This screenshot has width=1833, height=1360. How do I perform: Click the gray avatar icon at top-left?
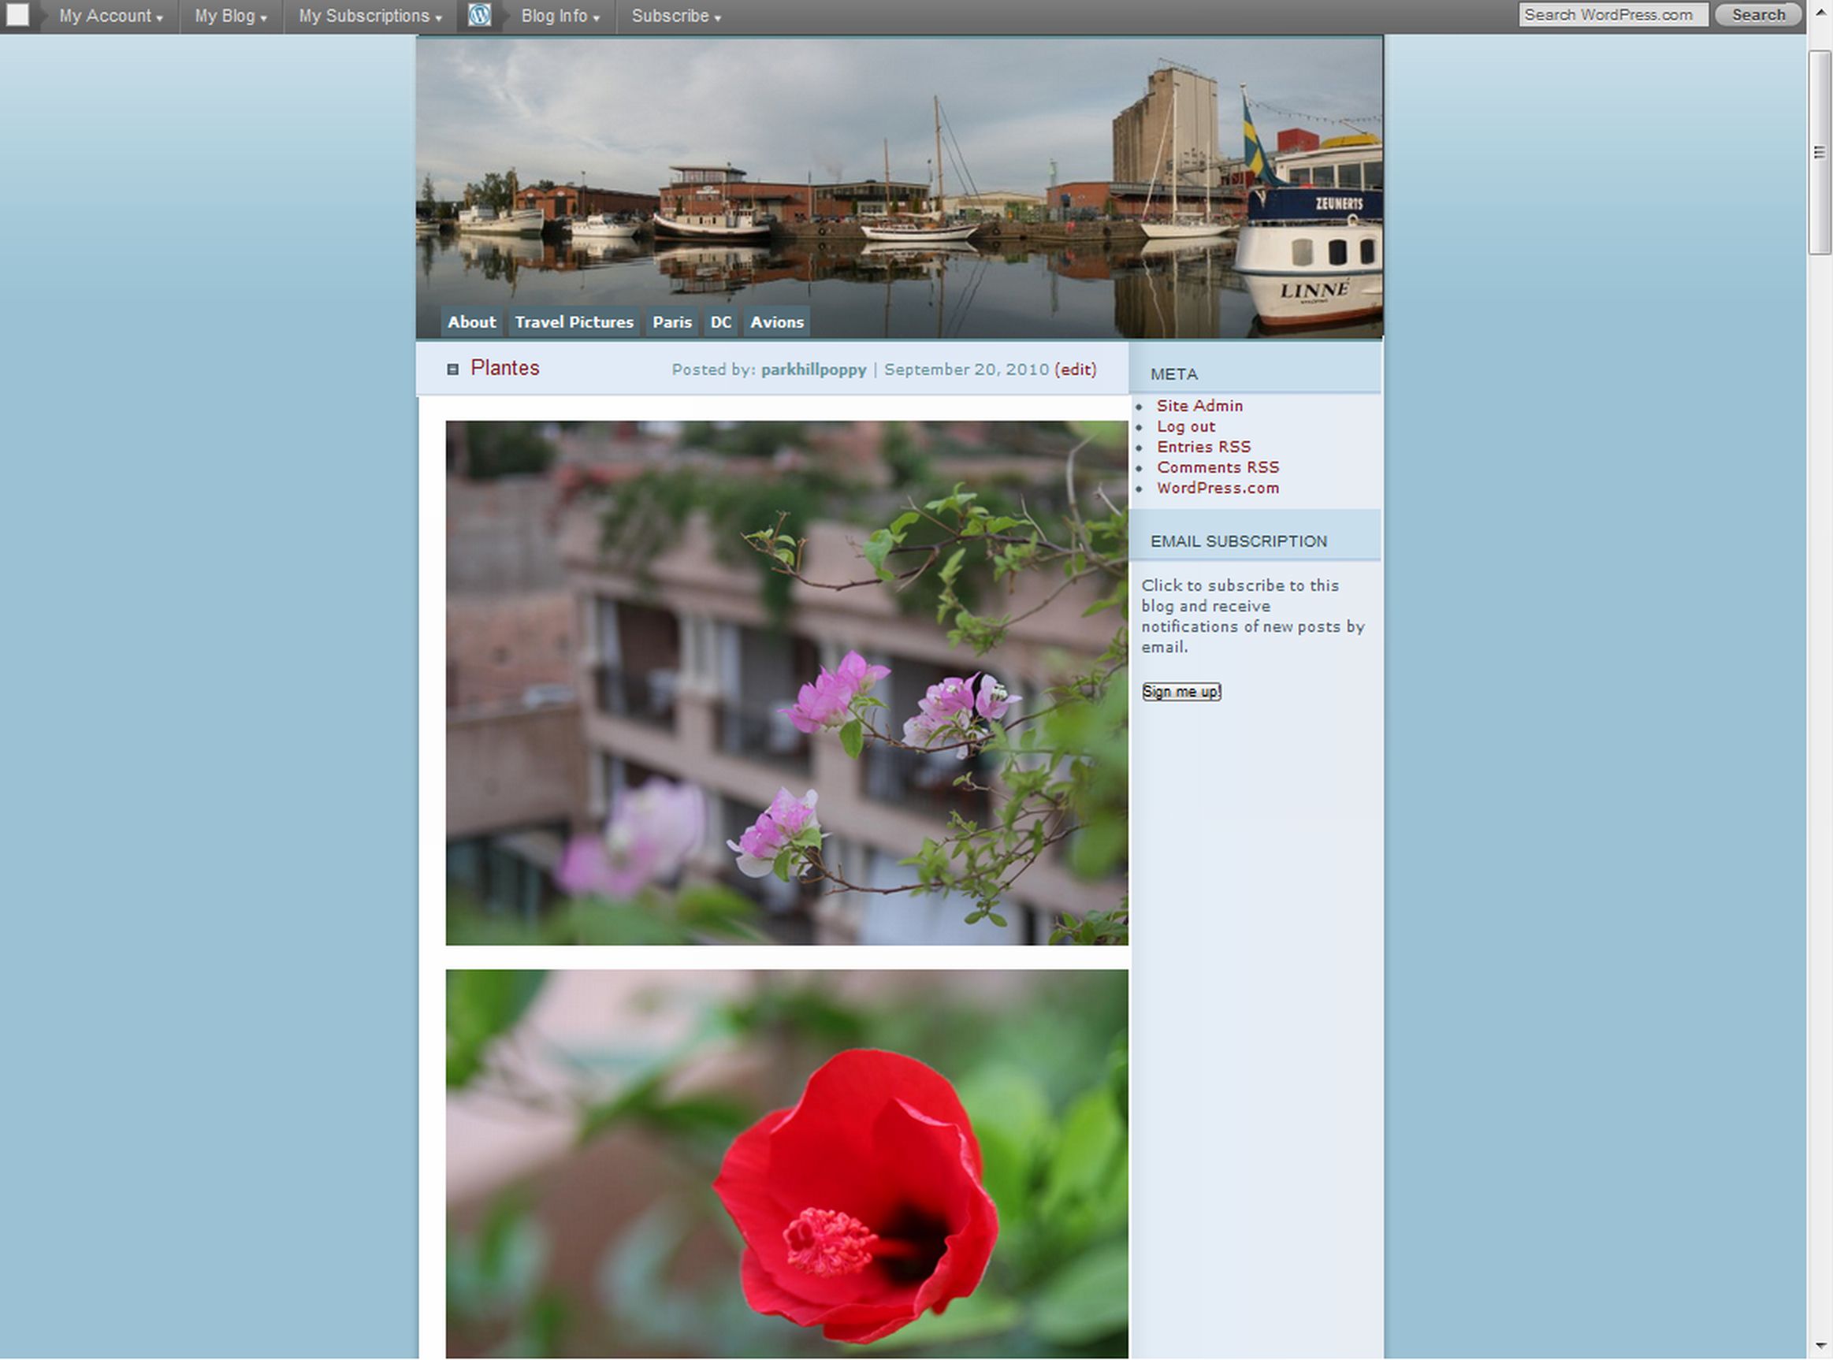[x=17, y=15]
